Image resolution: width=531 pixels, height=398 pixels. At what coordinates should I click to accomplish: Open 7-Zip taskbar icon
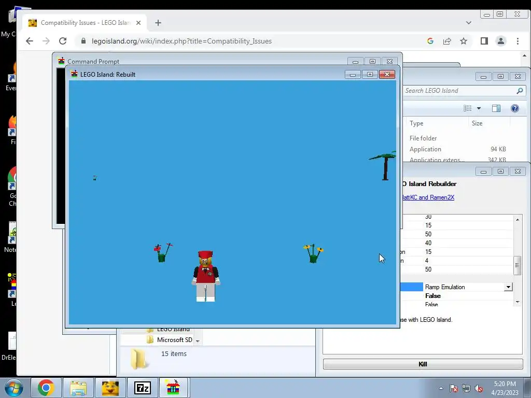click(x=143, y=388)
